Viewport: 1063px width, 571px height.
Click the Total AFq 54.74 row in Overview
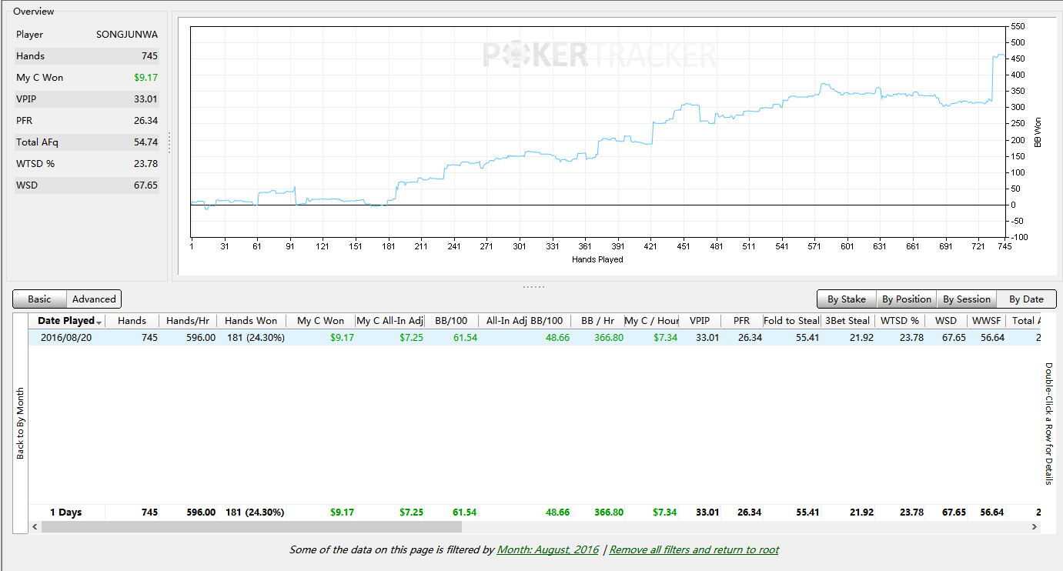pyautogui.click(x=87, y=142)
